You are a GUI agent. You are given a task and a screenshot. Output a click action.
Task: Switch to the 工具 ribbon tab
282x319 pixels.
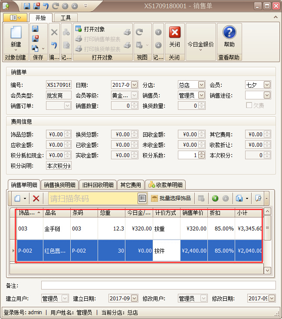click(66, 18)
